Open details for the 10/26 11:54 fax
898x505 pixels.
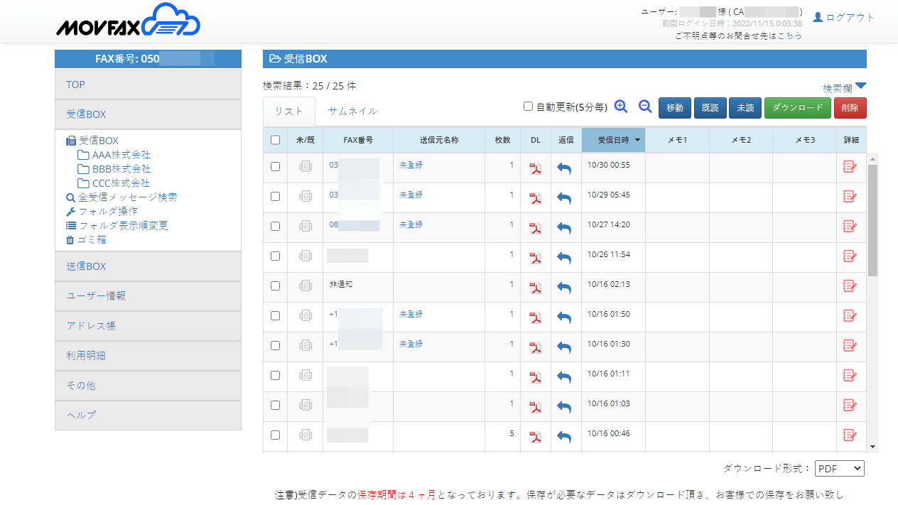pyautogui.click(x=850, y=256)
